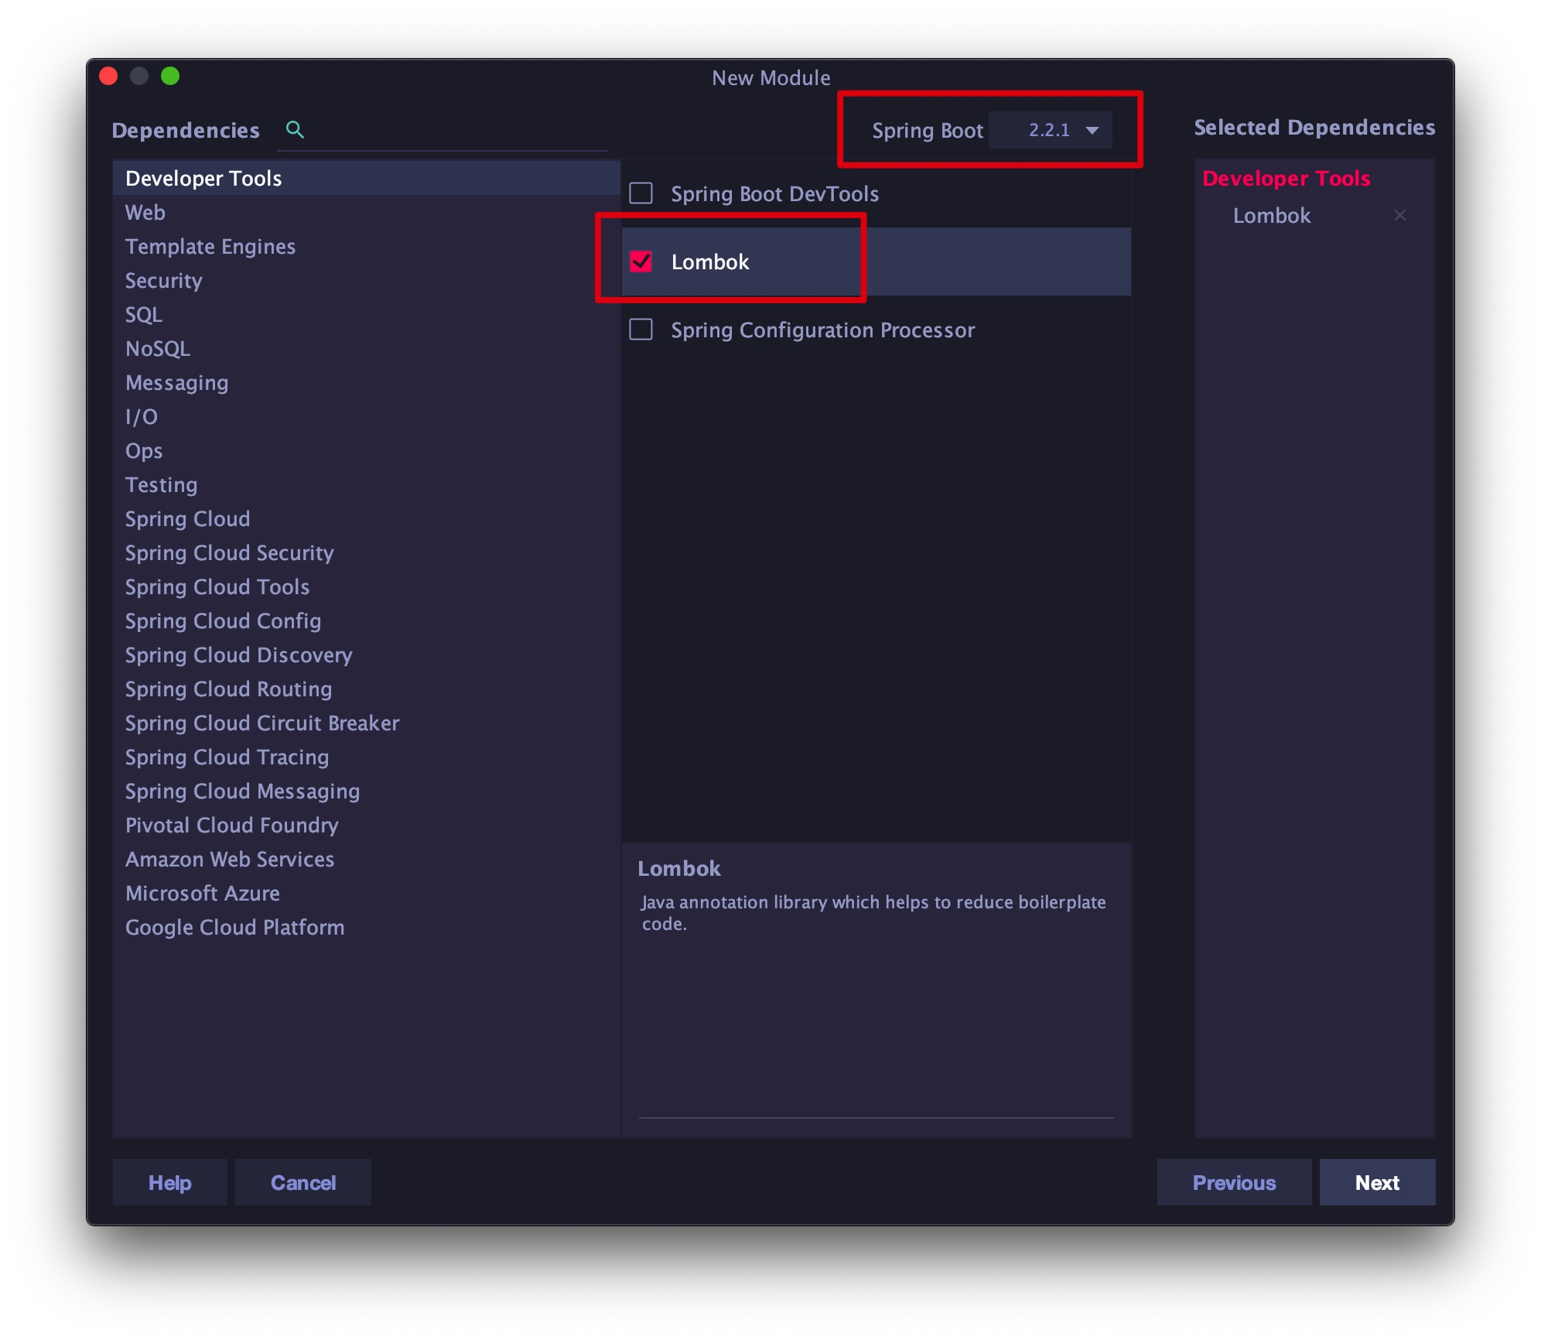Screen dimensions: 1541x1340
Task: Choose the Spring Cloud Discovery category
Action: coord(238,655)
